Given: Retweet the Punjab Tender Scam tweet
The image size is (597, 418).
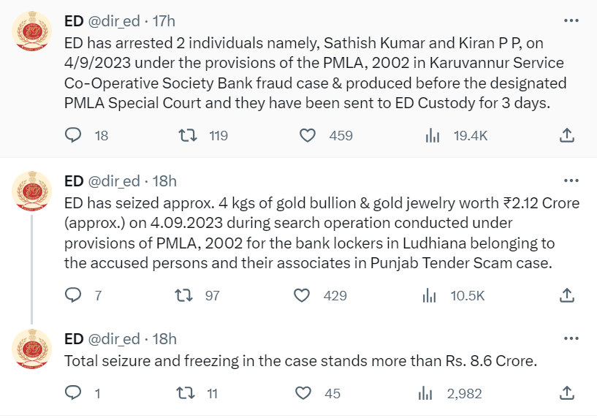Looking at the screenshot, I should pyautogui.click(x=183, y=295).
